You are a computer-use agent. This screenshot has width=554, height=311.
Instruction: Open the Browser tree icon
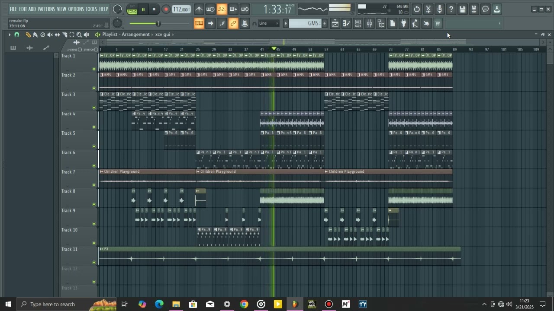tap(381, 24)
